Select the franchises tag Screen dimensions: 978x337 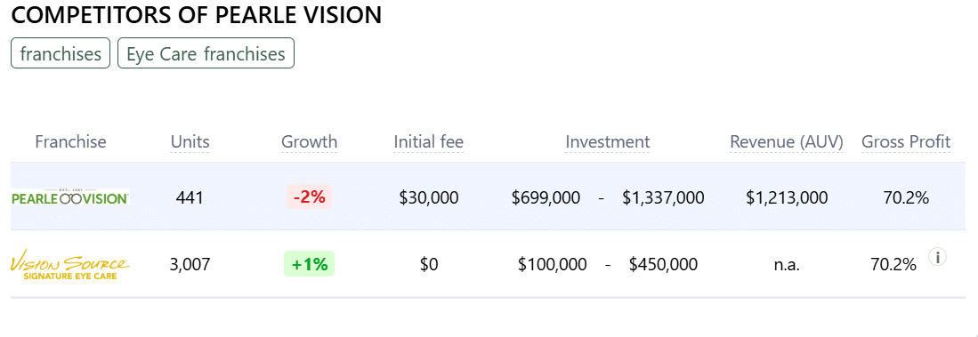(61, 53)
